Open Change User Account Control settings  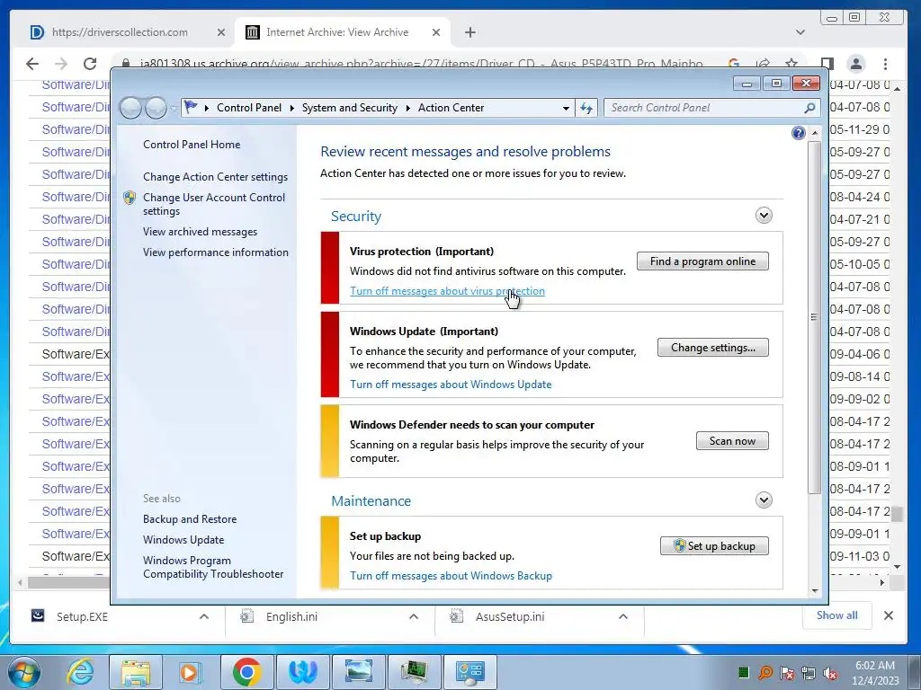pyautogui.click(x=214, y=204)
